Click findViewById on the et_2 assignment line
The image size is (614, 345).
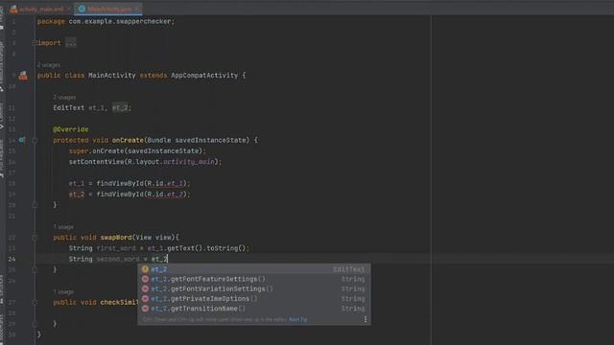click(x=120, y=195)
